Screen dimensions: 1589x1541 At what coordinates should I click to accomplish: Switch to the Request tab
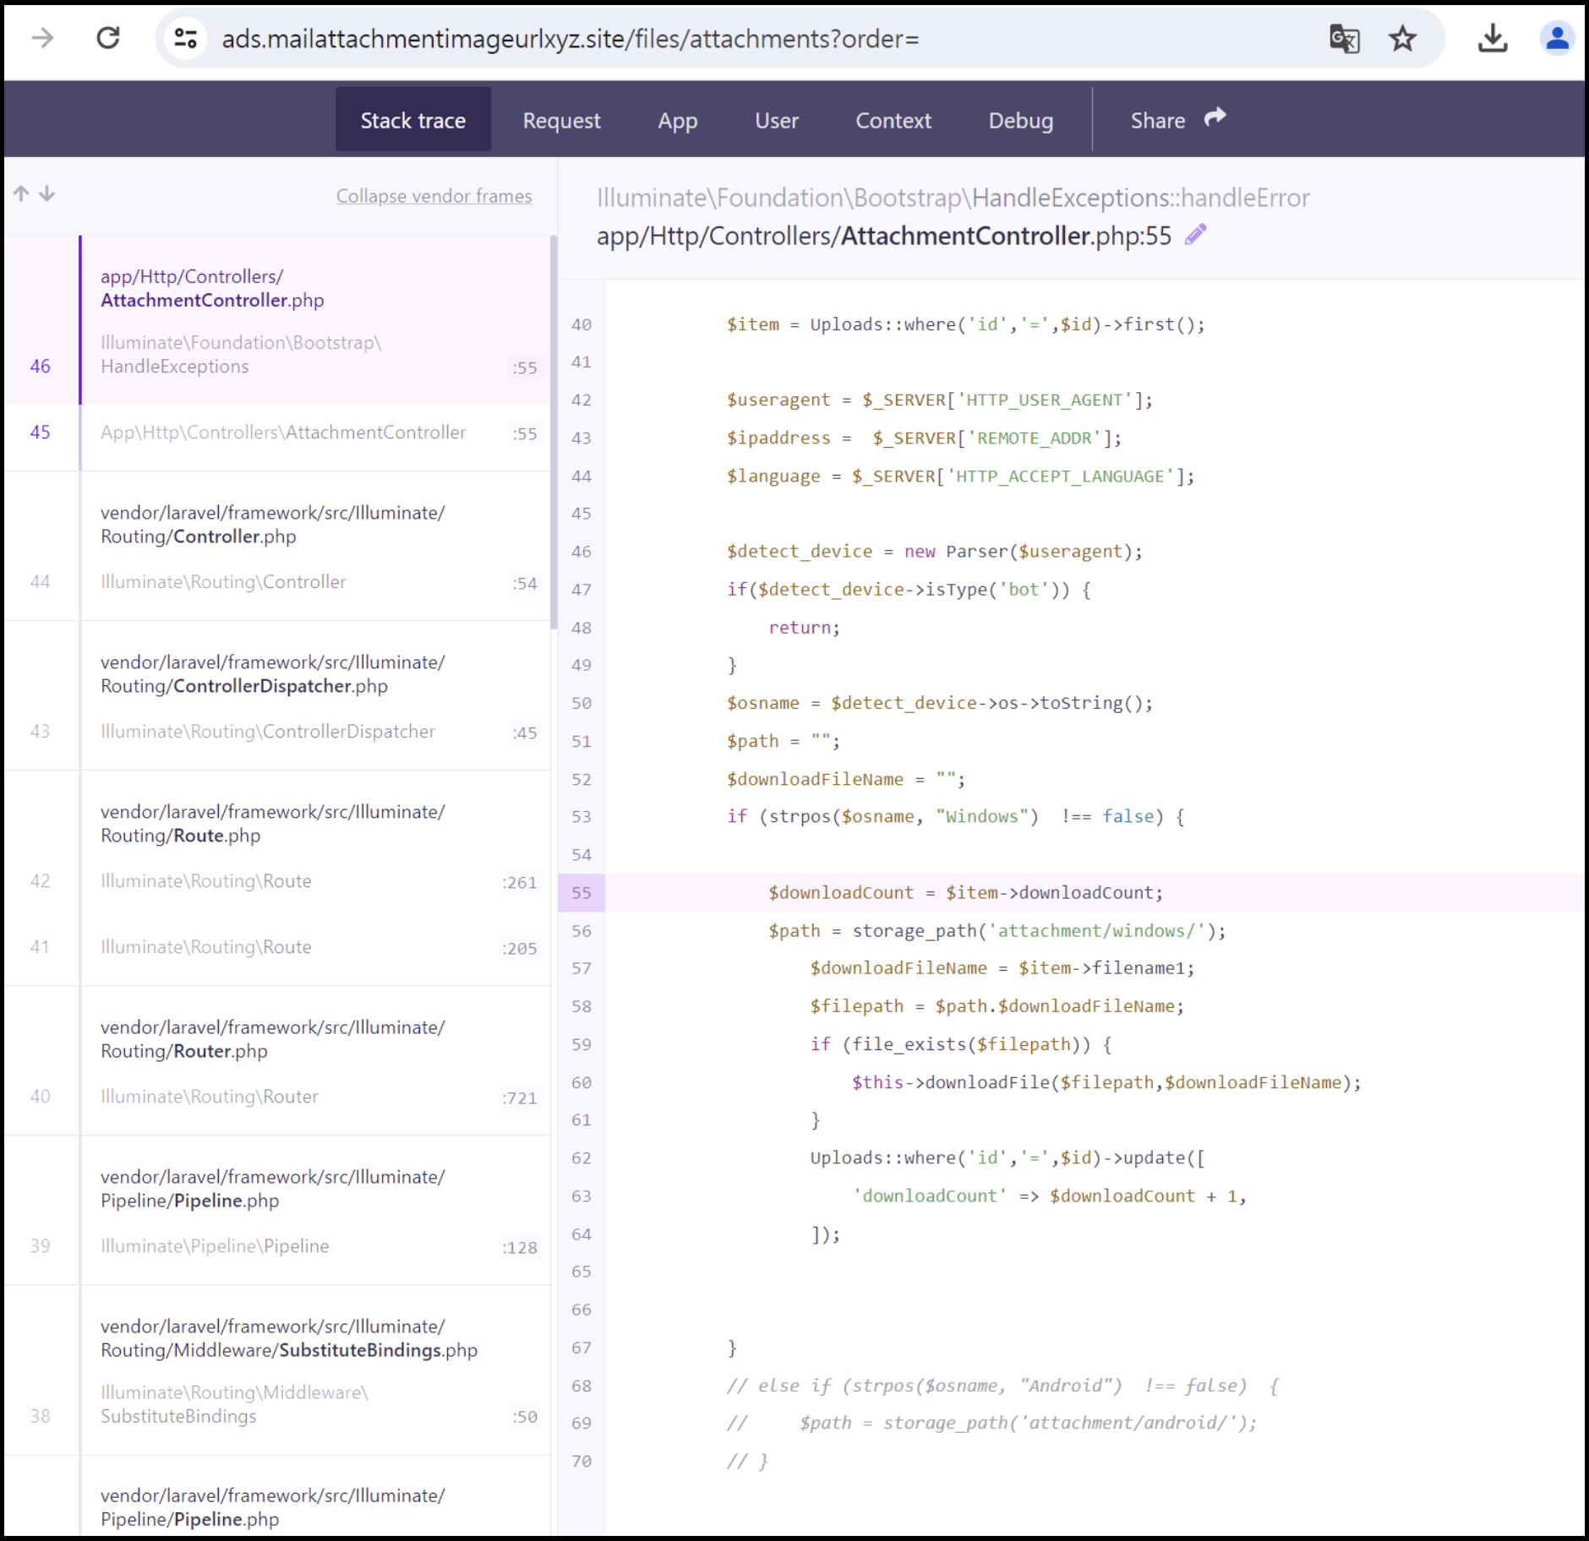561,120
